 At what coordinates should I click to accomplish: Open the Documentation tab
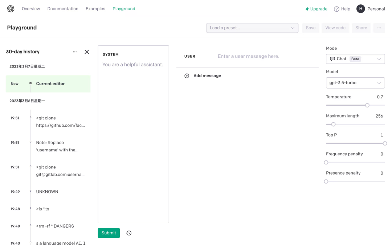pyautogui.click(x=63, y=9)
